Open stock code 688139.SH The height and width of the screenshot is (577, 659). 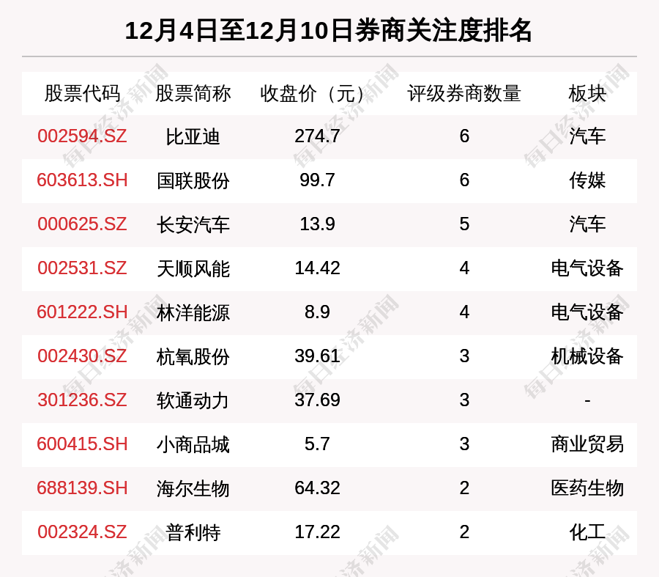[x=82, y=488]
